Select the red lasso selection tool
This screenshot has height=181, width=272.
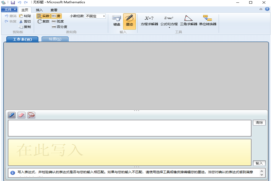pos(31,115)
